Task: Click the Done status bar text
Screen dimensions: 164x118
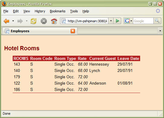Action: [7, 113]
